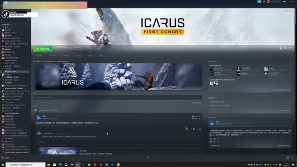Image resolution: width=297 pixels, height=167 pixels.
Task: Open the Icarus Week Four update banner image
Action: [x=118, y=76]
